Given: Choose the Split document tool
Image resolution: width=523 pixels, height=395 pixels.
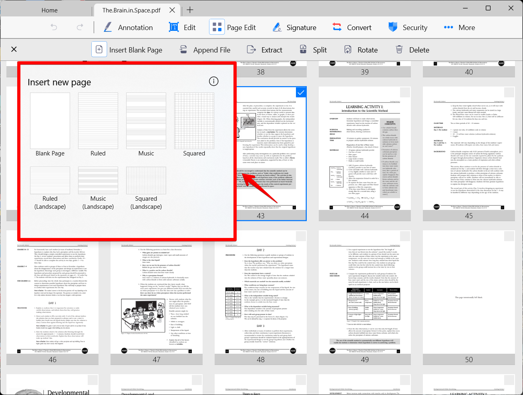Looking at the screenshot, I should tap(314, 50).
